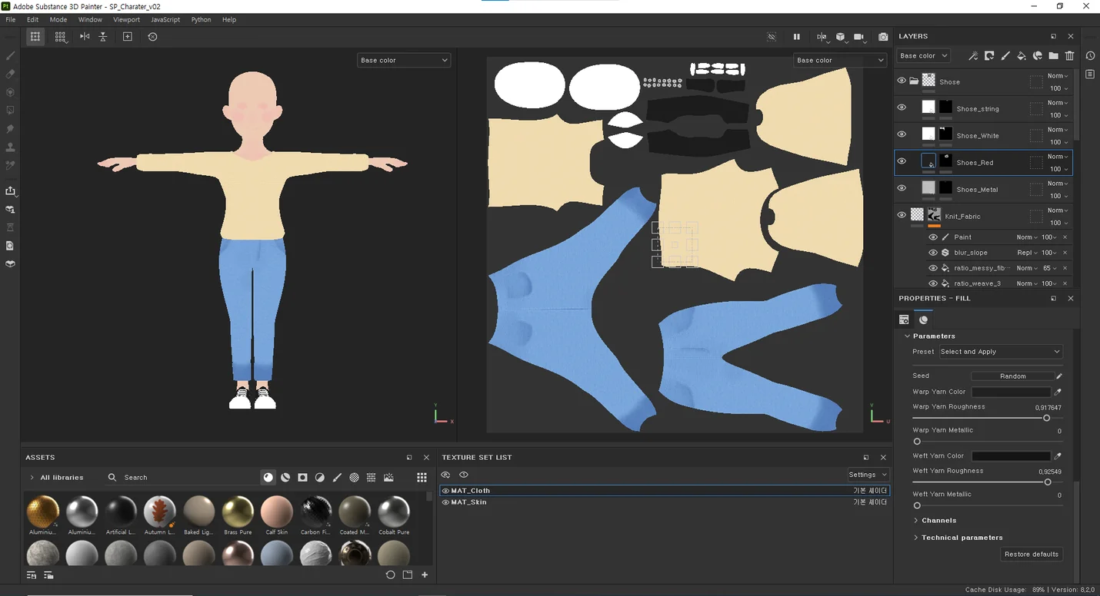Click the symmetry mirror icon in top toolbar
The height and width of the screenshot is (596, 1100).
pos(85,36)
